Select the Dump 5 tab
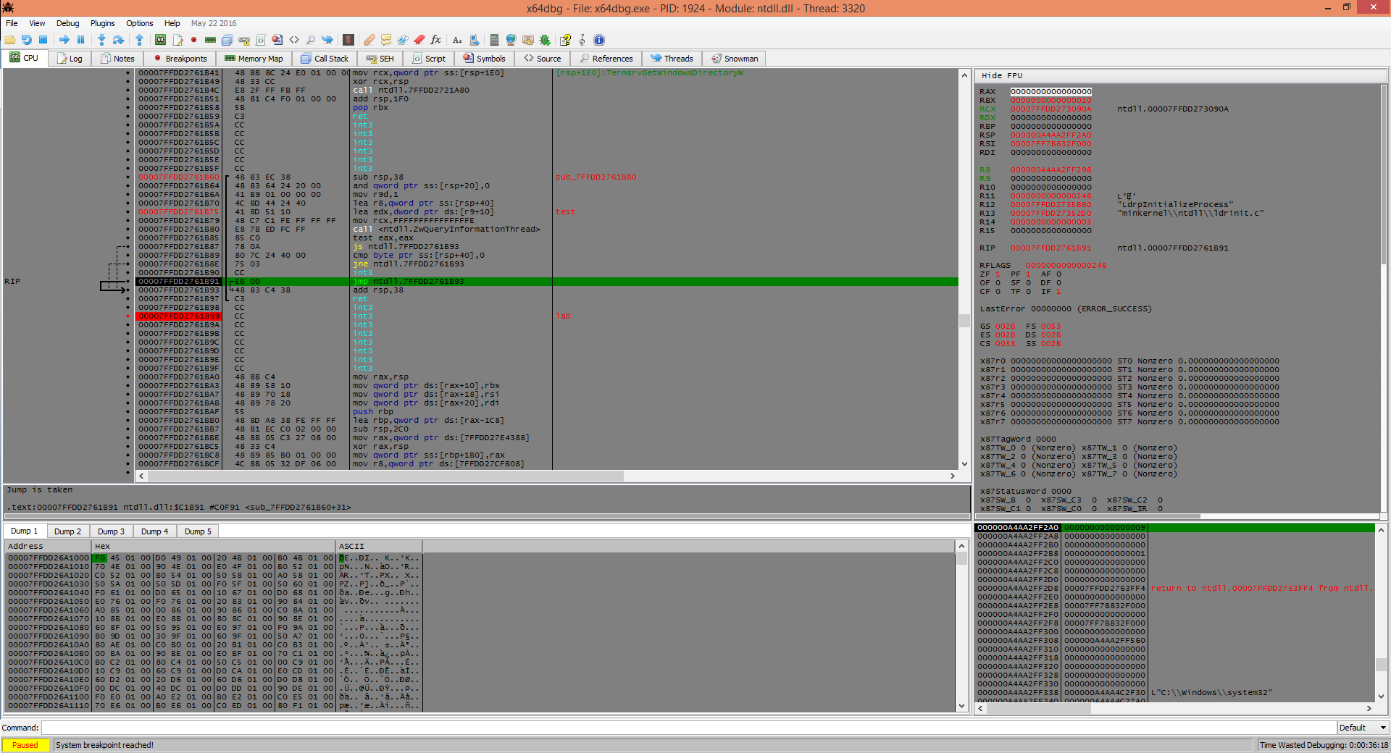The height and width of the screenshot is (753, 1391). click(x=198, y=531)
